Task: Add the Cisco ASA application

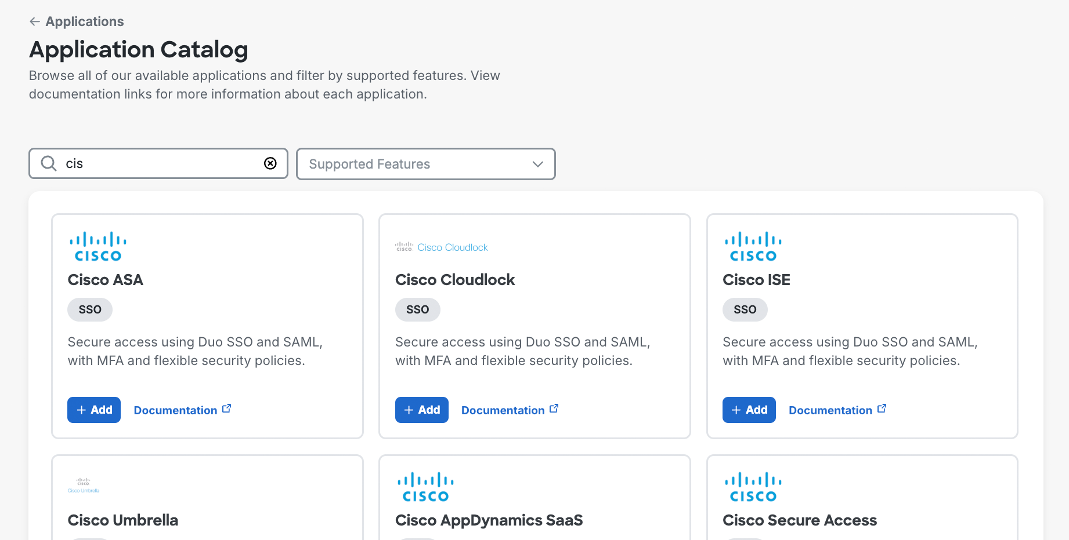Action: (x=94, y=410)
